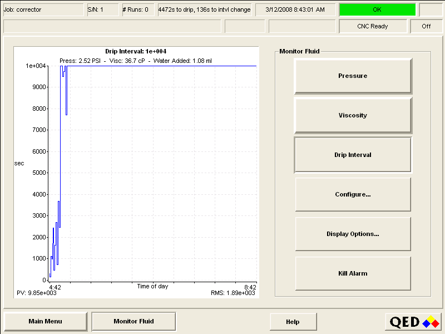
Task: Click the Drip Interval chart title
Action: 136,51
